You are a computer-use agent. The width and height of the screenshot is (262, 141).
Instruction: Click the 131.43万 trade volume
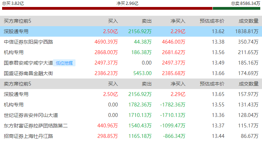248,105
